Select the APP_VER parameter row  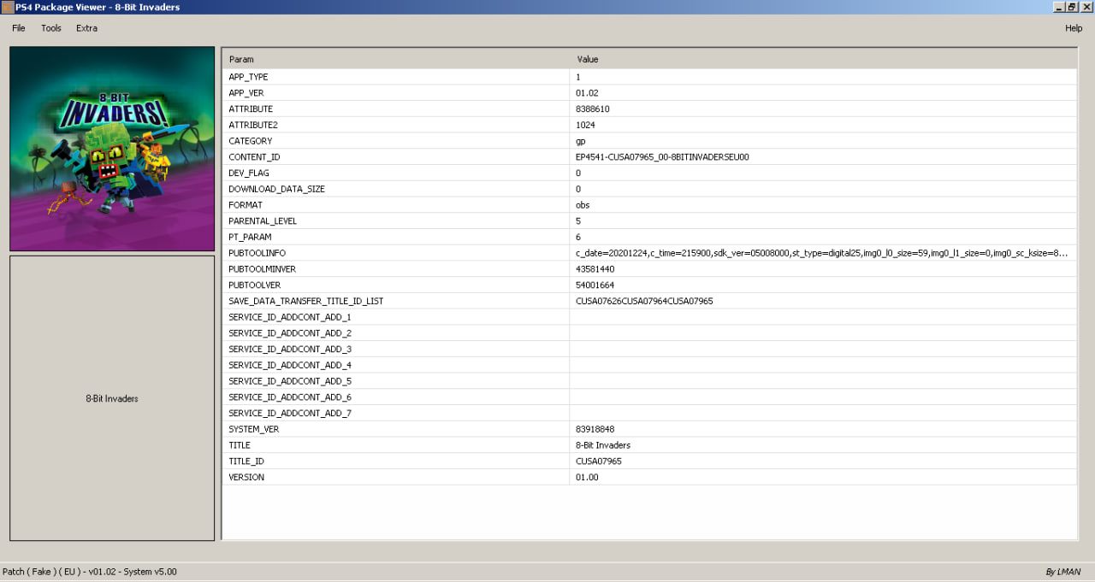[649, 93]
